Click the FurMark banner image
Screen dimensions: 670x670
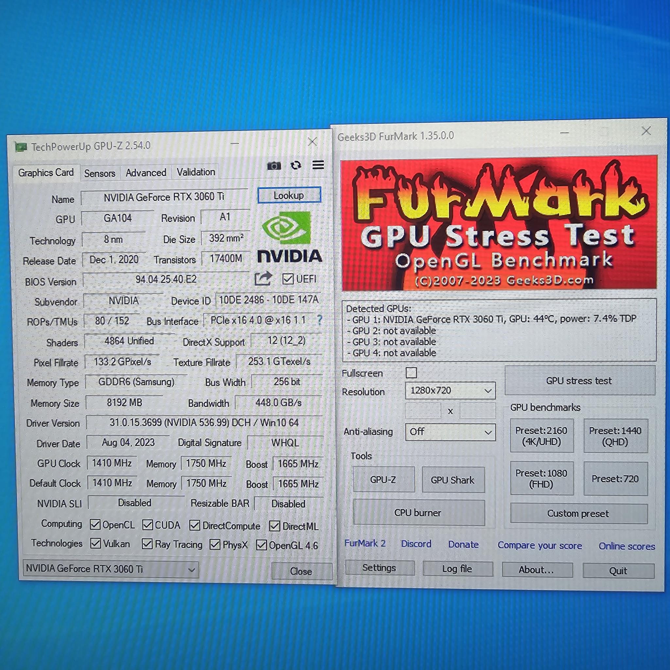tap(499, 223)
